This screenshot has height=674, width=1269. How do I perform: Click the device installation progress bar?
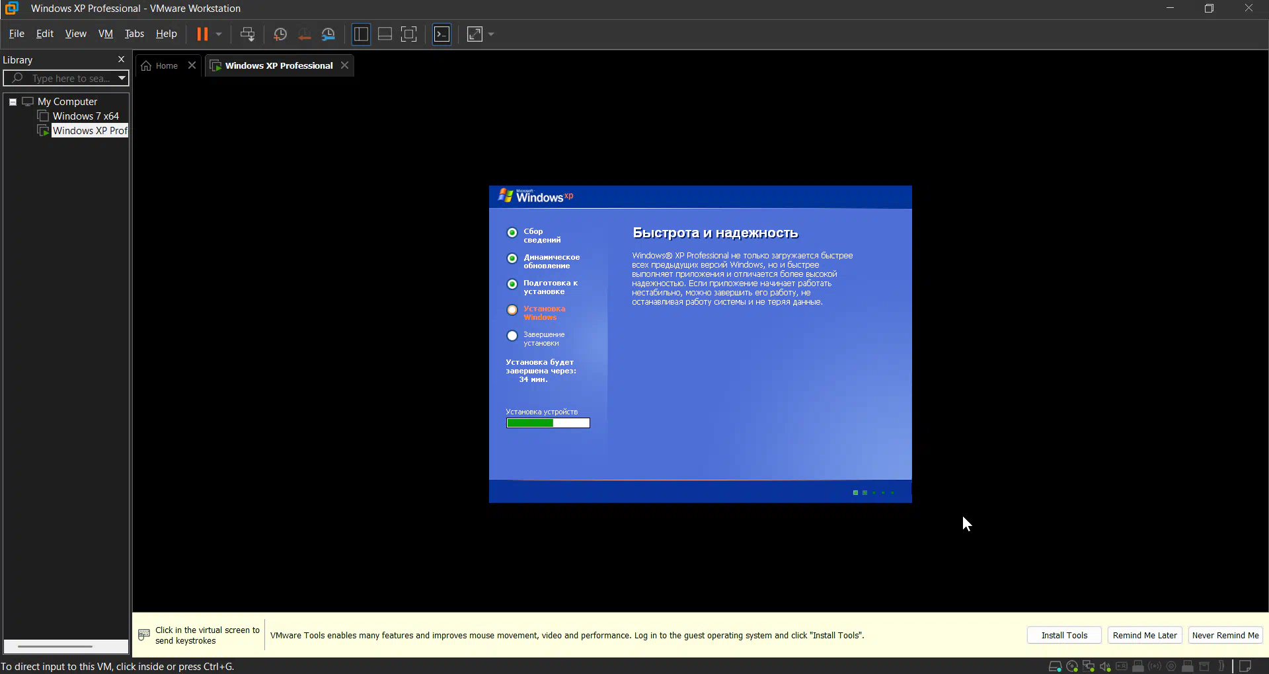548,423
